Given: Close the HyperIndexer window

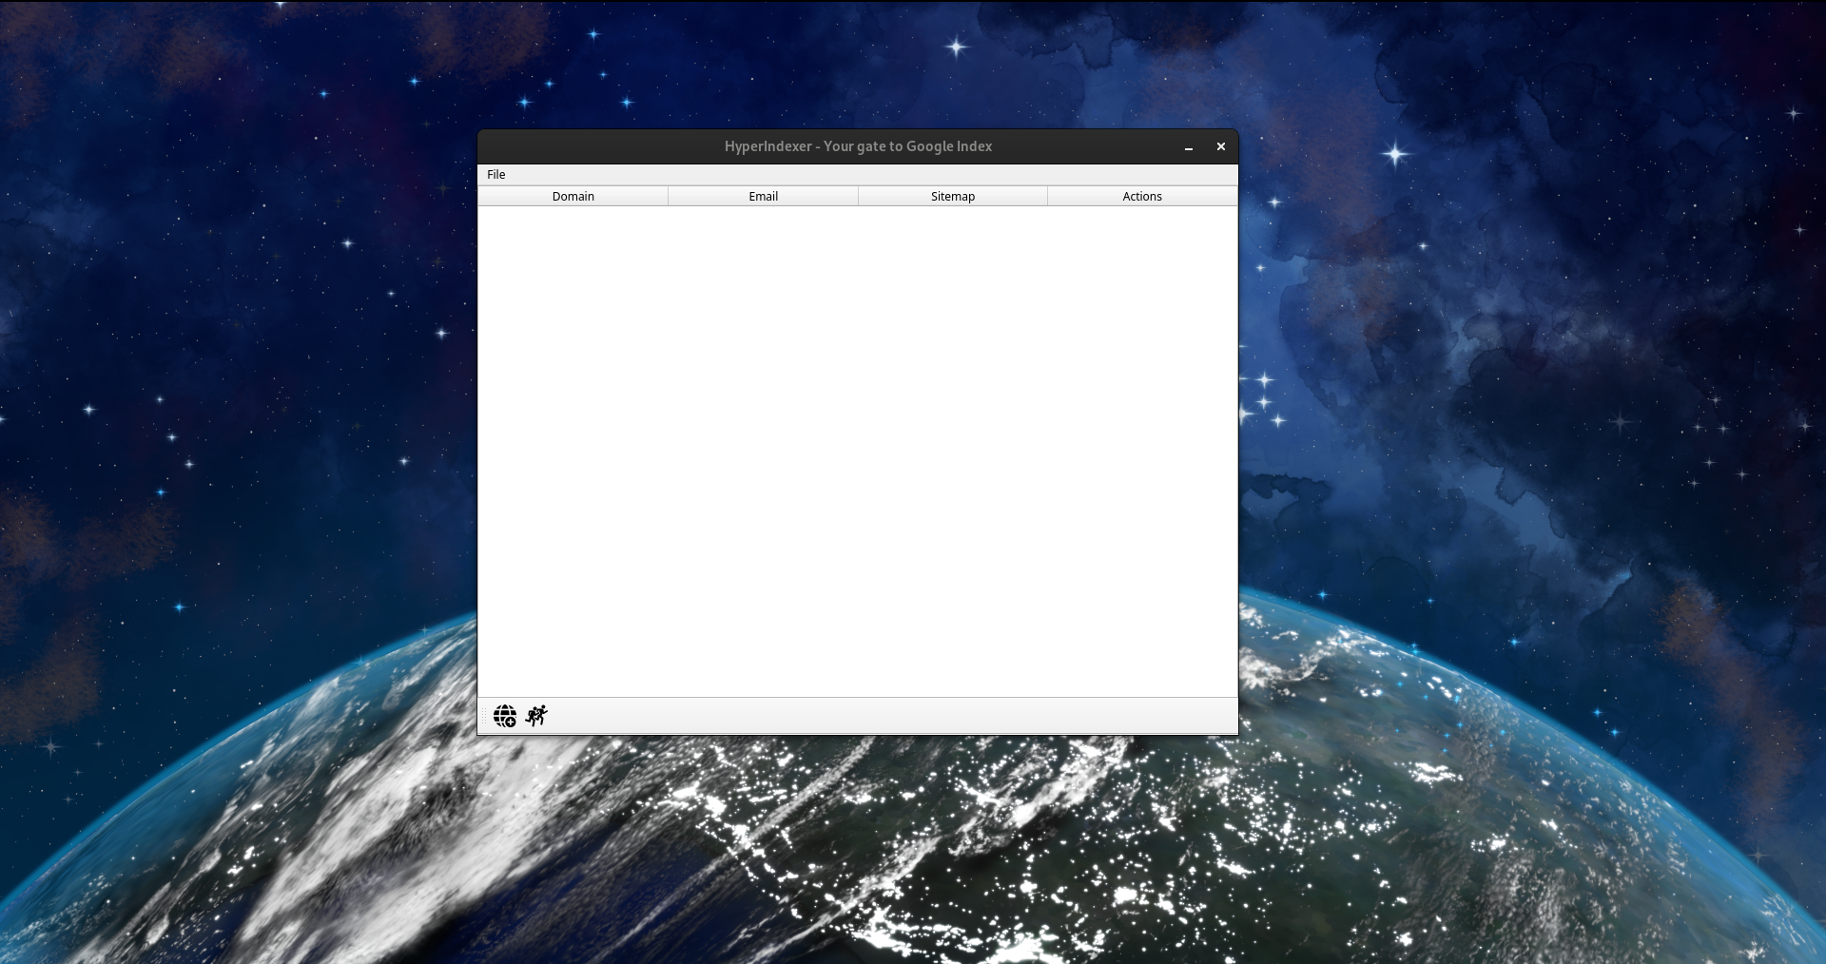Looking at the screenshot, I should (x=1221, y=146).
